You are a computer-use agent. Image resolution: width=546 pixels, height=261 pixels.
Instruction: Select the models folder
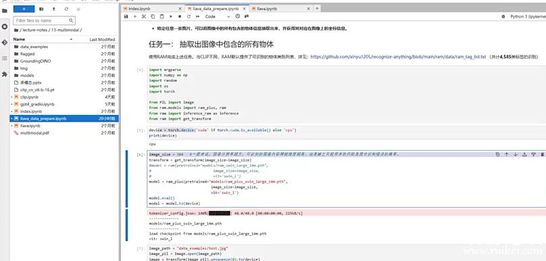click(64, 75)
